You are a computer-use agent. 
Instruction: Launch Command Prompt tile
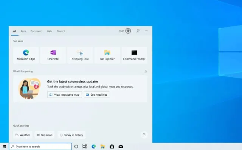point(134,55)
